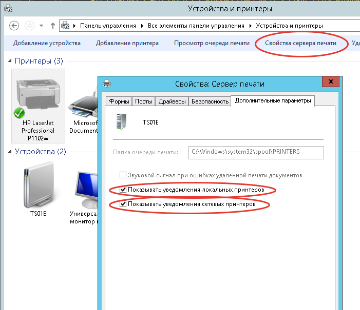Open Свойства сервера печати

(300, 43)
